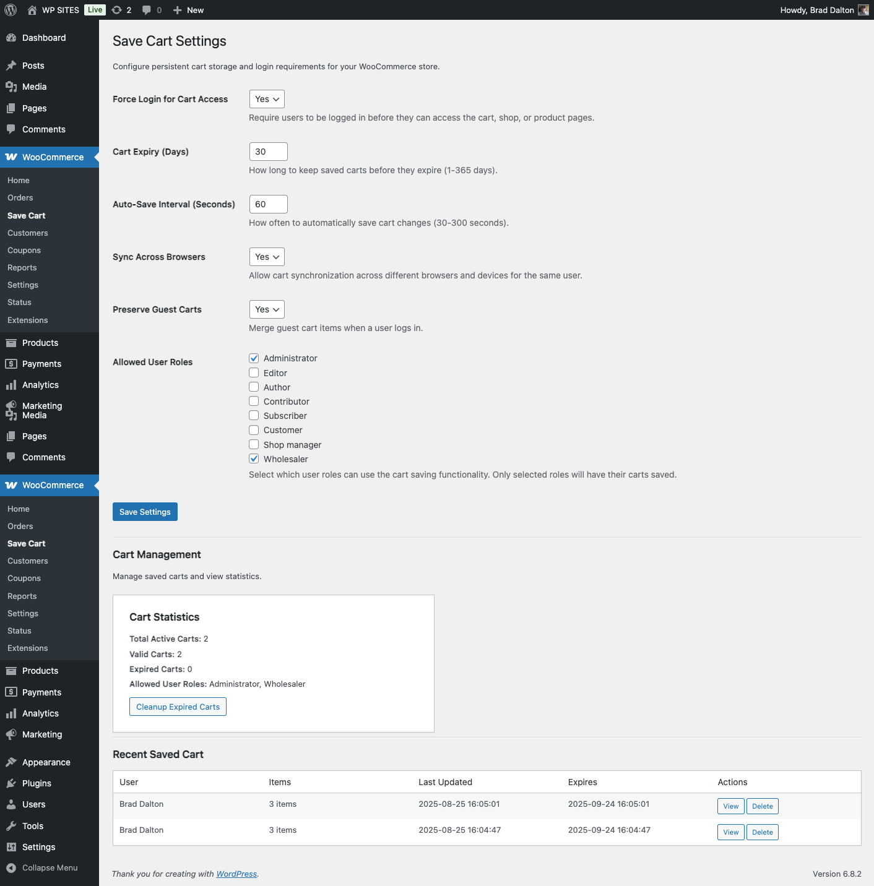Open Coupons in first WooCommerce submenu

click(x=24, y=251)
